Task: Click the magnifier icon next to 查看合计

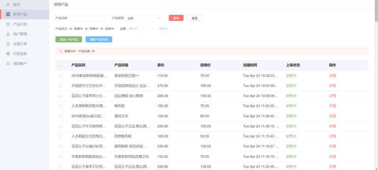Action: pyautogui.click(x=61, y=51)
